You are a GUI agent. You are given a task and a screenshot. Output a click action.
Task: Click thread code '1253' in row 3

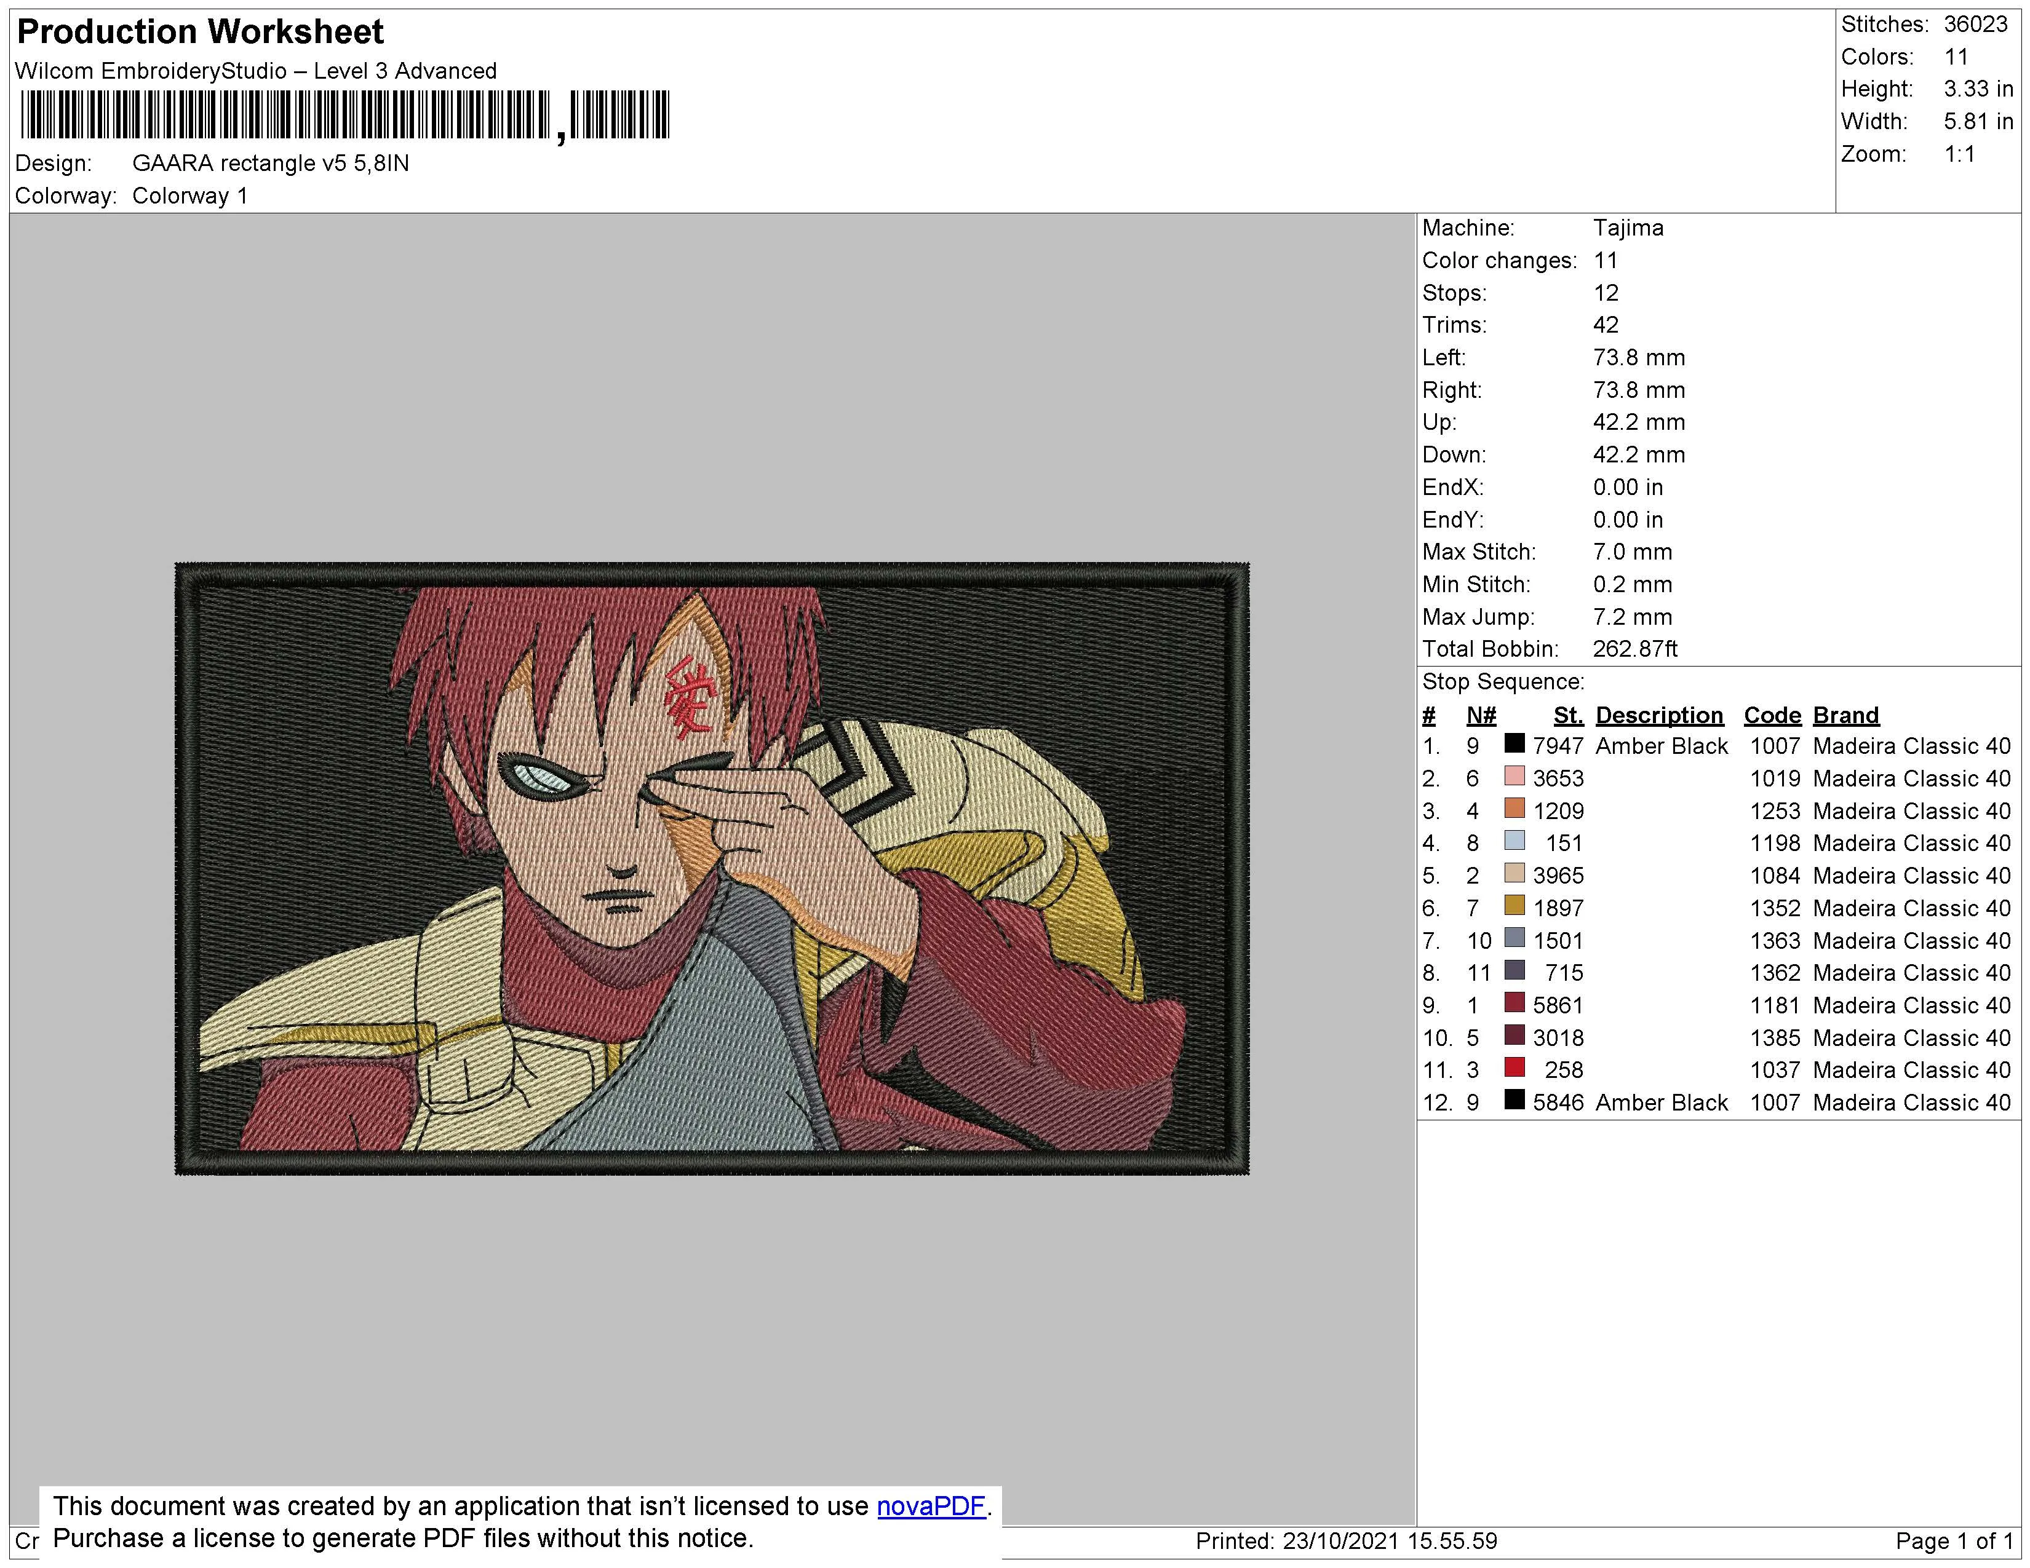pos(1775,811)
